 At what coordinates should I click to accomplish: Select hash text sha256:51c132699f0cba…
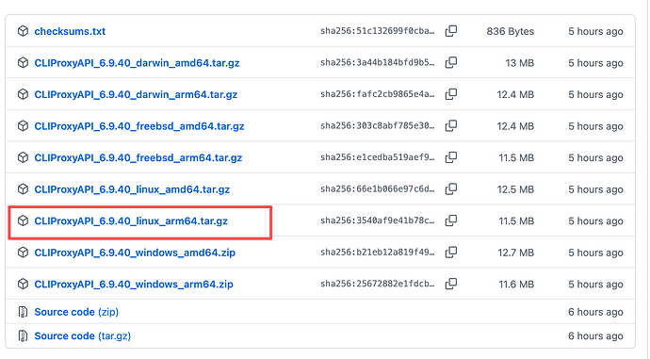pos(378,31)
